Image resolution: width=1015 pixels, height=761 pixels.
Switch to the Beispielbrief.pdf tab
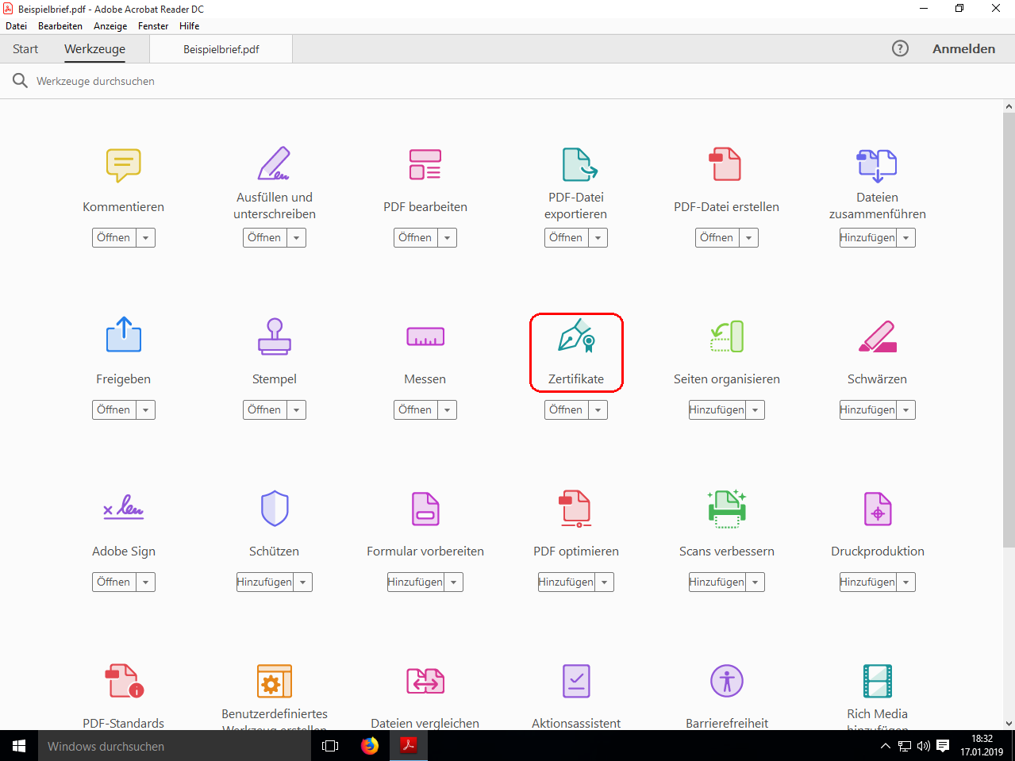(221, 49)
